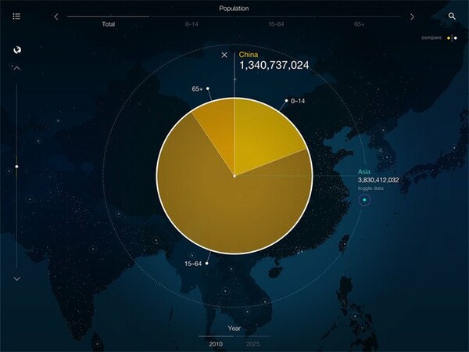This screenshot has width=469, height=352.
Task: Select year 2025
Action: [x=252, y=344]
